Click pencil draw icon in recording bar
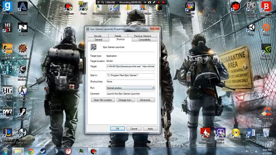 click(x=154, y=2)
